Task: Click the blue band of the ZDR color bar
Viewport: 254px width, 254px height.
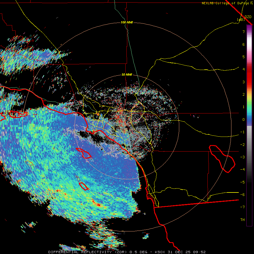Action: click(249, 121)
